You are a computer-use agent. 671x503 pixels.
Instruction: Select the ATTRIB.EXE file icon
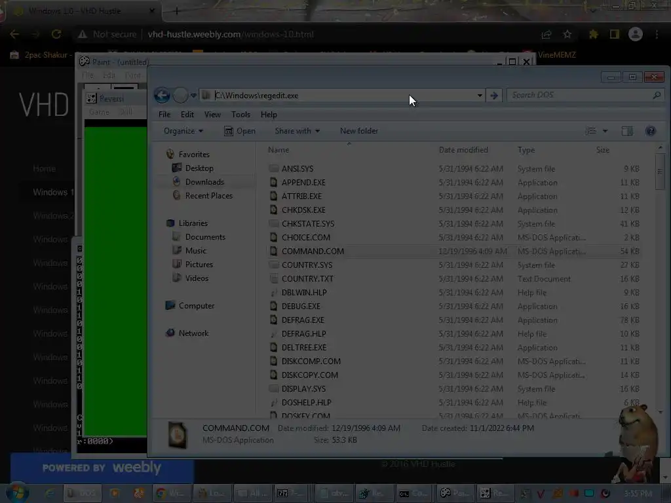[273, 196]
